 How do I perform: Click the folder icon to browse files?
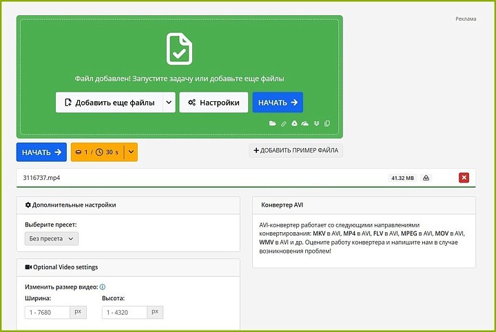(272, 123)
